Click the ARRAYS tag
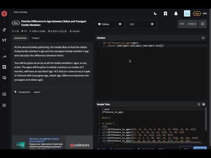211x158 pixels. [x=37, y=92]
